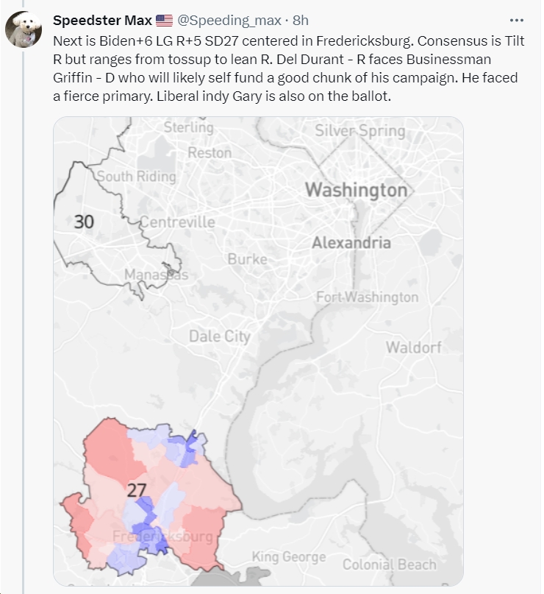Open the @Speeding_max handle link
The image size is (544, 594).
pos(229,21)
